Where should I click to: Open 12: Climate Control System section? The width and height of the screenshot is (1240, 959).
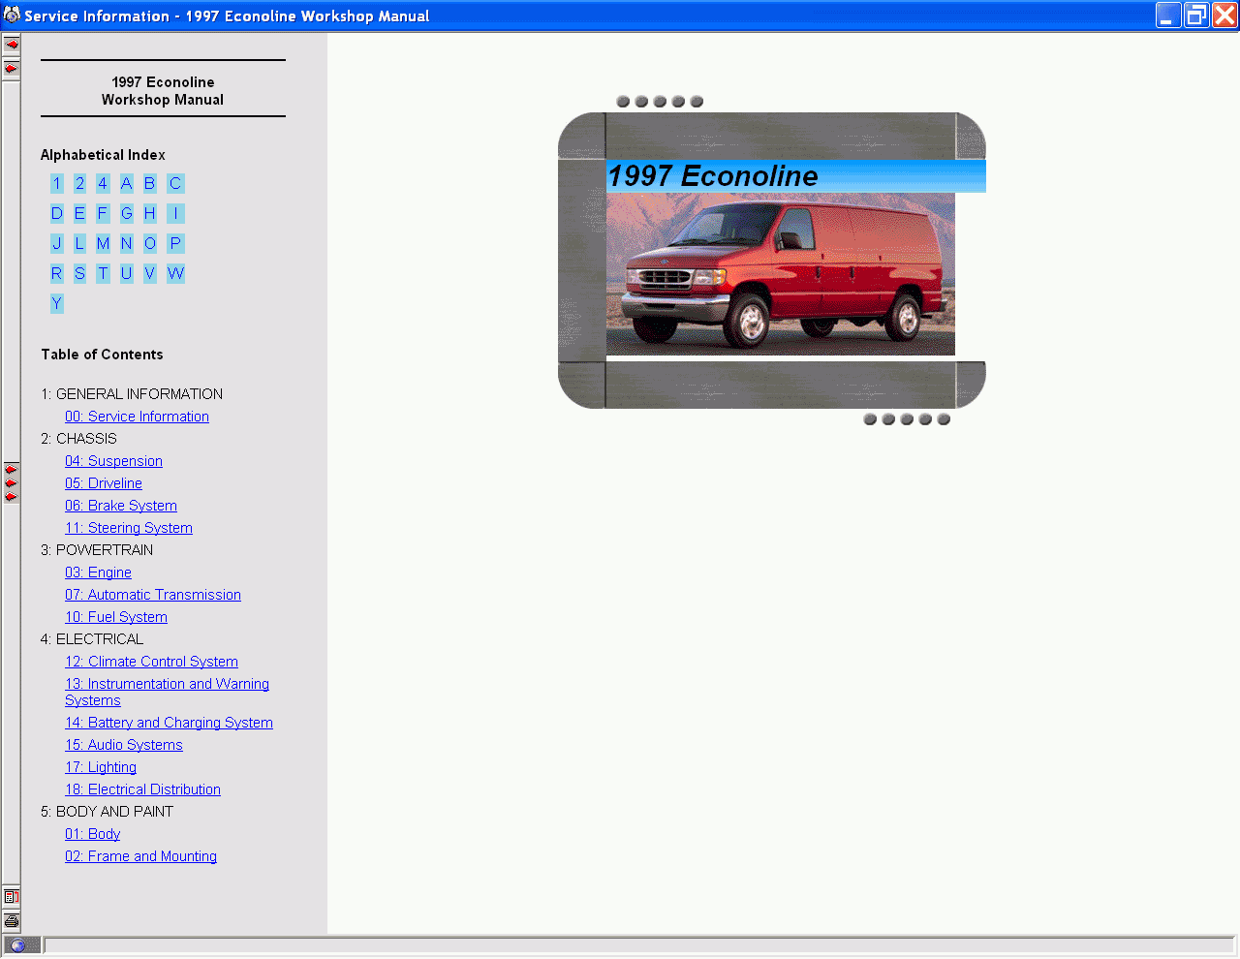click(151, 662)
